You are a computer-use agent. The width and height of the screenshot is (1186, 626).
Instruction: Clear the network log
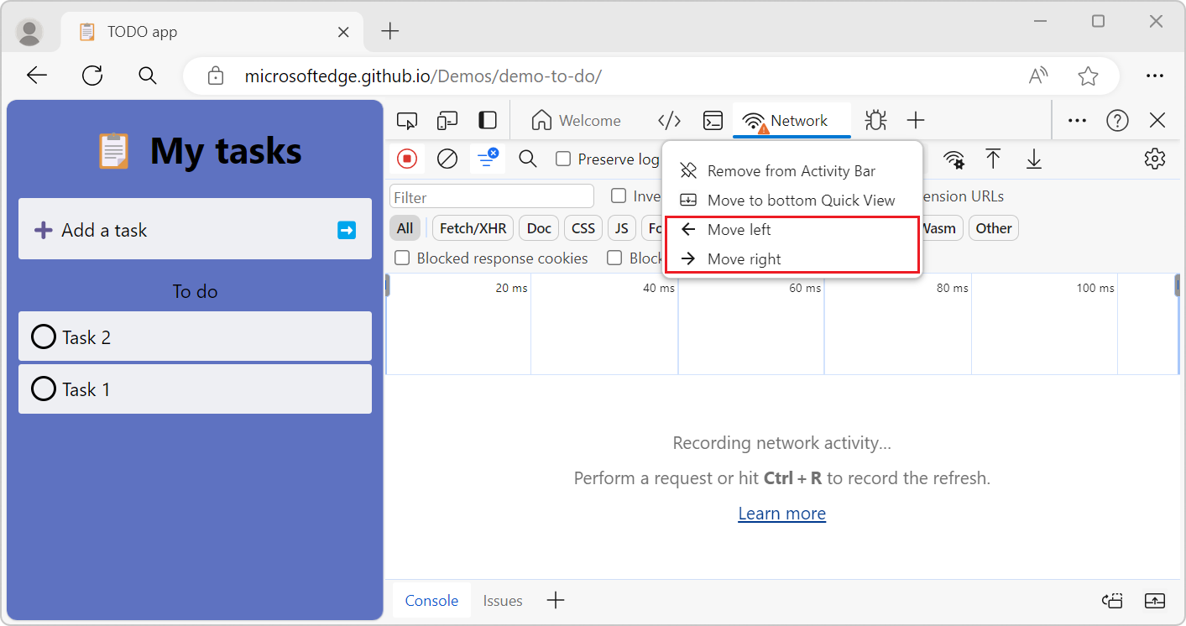click(447, 159)
